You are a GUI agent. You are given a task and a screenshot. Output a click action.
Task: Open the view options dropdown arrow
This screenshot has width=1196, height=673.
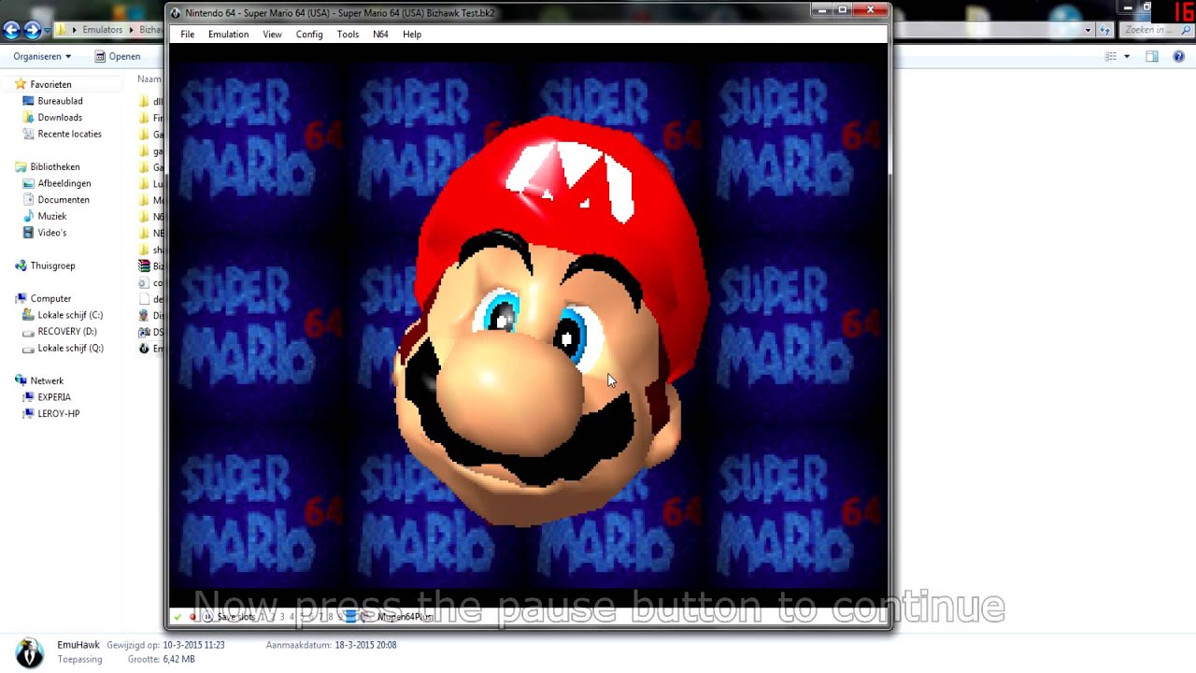coord(1127,57)
